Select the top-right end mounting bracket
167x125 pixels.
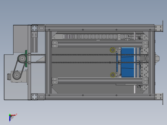coord(159,28)
